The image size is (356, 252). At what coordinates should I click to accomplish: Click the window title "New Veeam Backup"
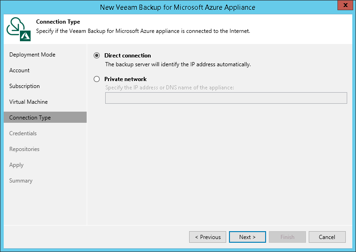pyautogui.click(x=178, y=7)
